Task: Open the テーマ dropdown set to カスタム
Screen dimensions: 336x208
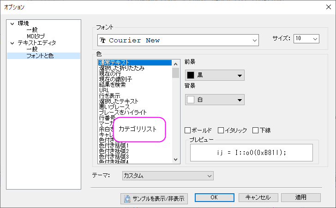Action: coord(168,176)
